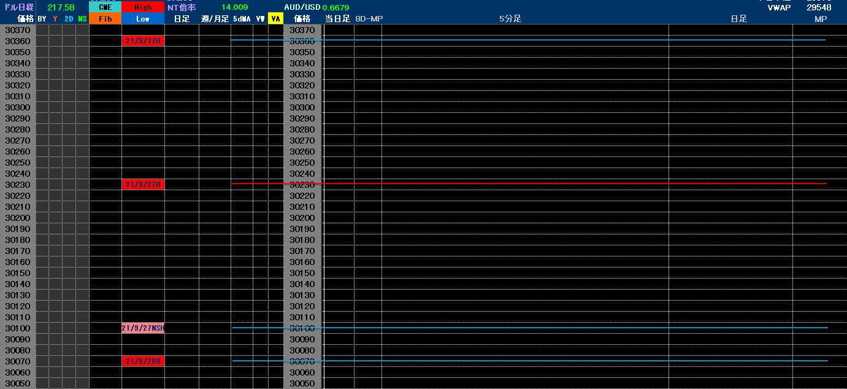Select price 30060 in middle price column
Image resolution: width=847 pixels, height=389 pixels.
302,372
